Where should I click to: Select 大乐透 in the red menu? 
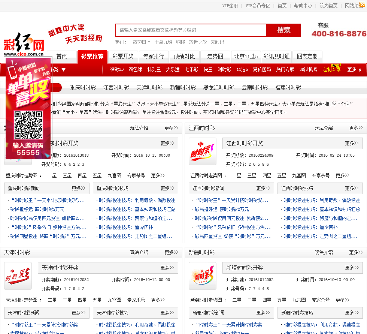coord(173,70)
